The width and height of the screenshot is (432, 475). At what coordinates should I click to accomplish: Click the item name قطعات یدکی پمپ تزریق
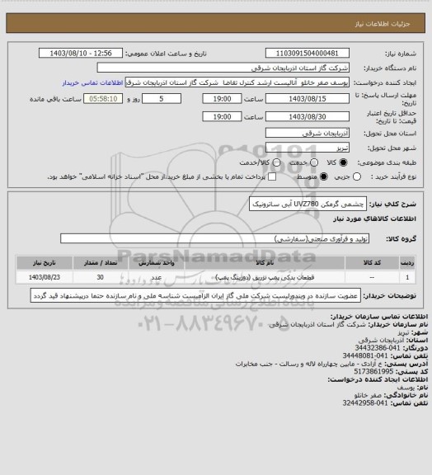tap(265, 277)
